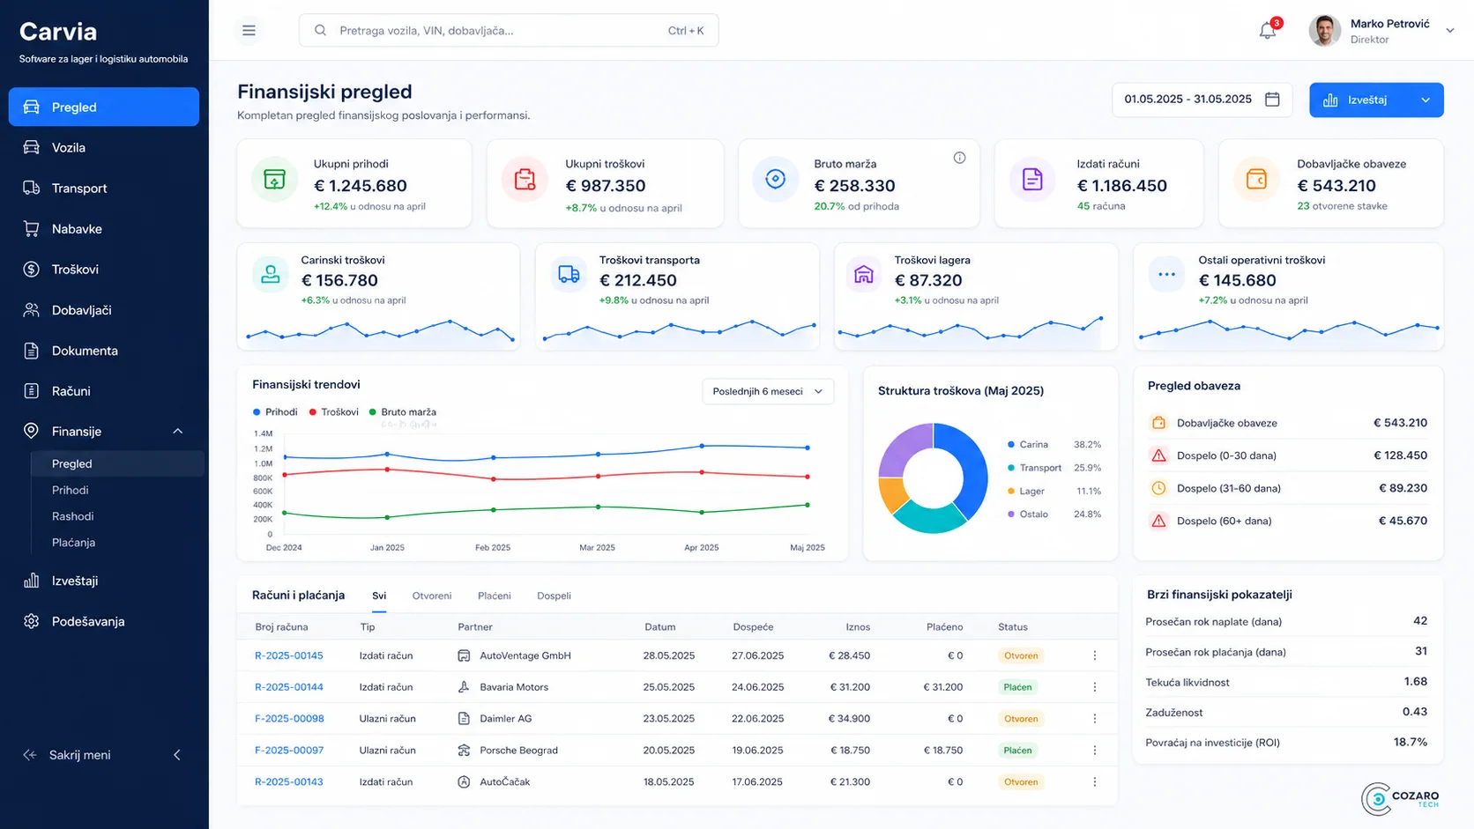The width and height of the screenshot is (1474, 829).
Task: Open invoice link R-2025-00145
Action: tap(289, 655)
